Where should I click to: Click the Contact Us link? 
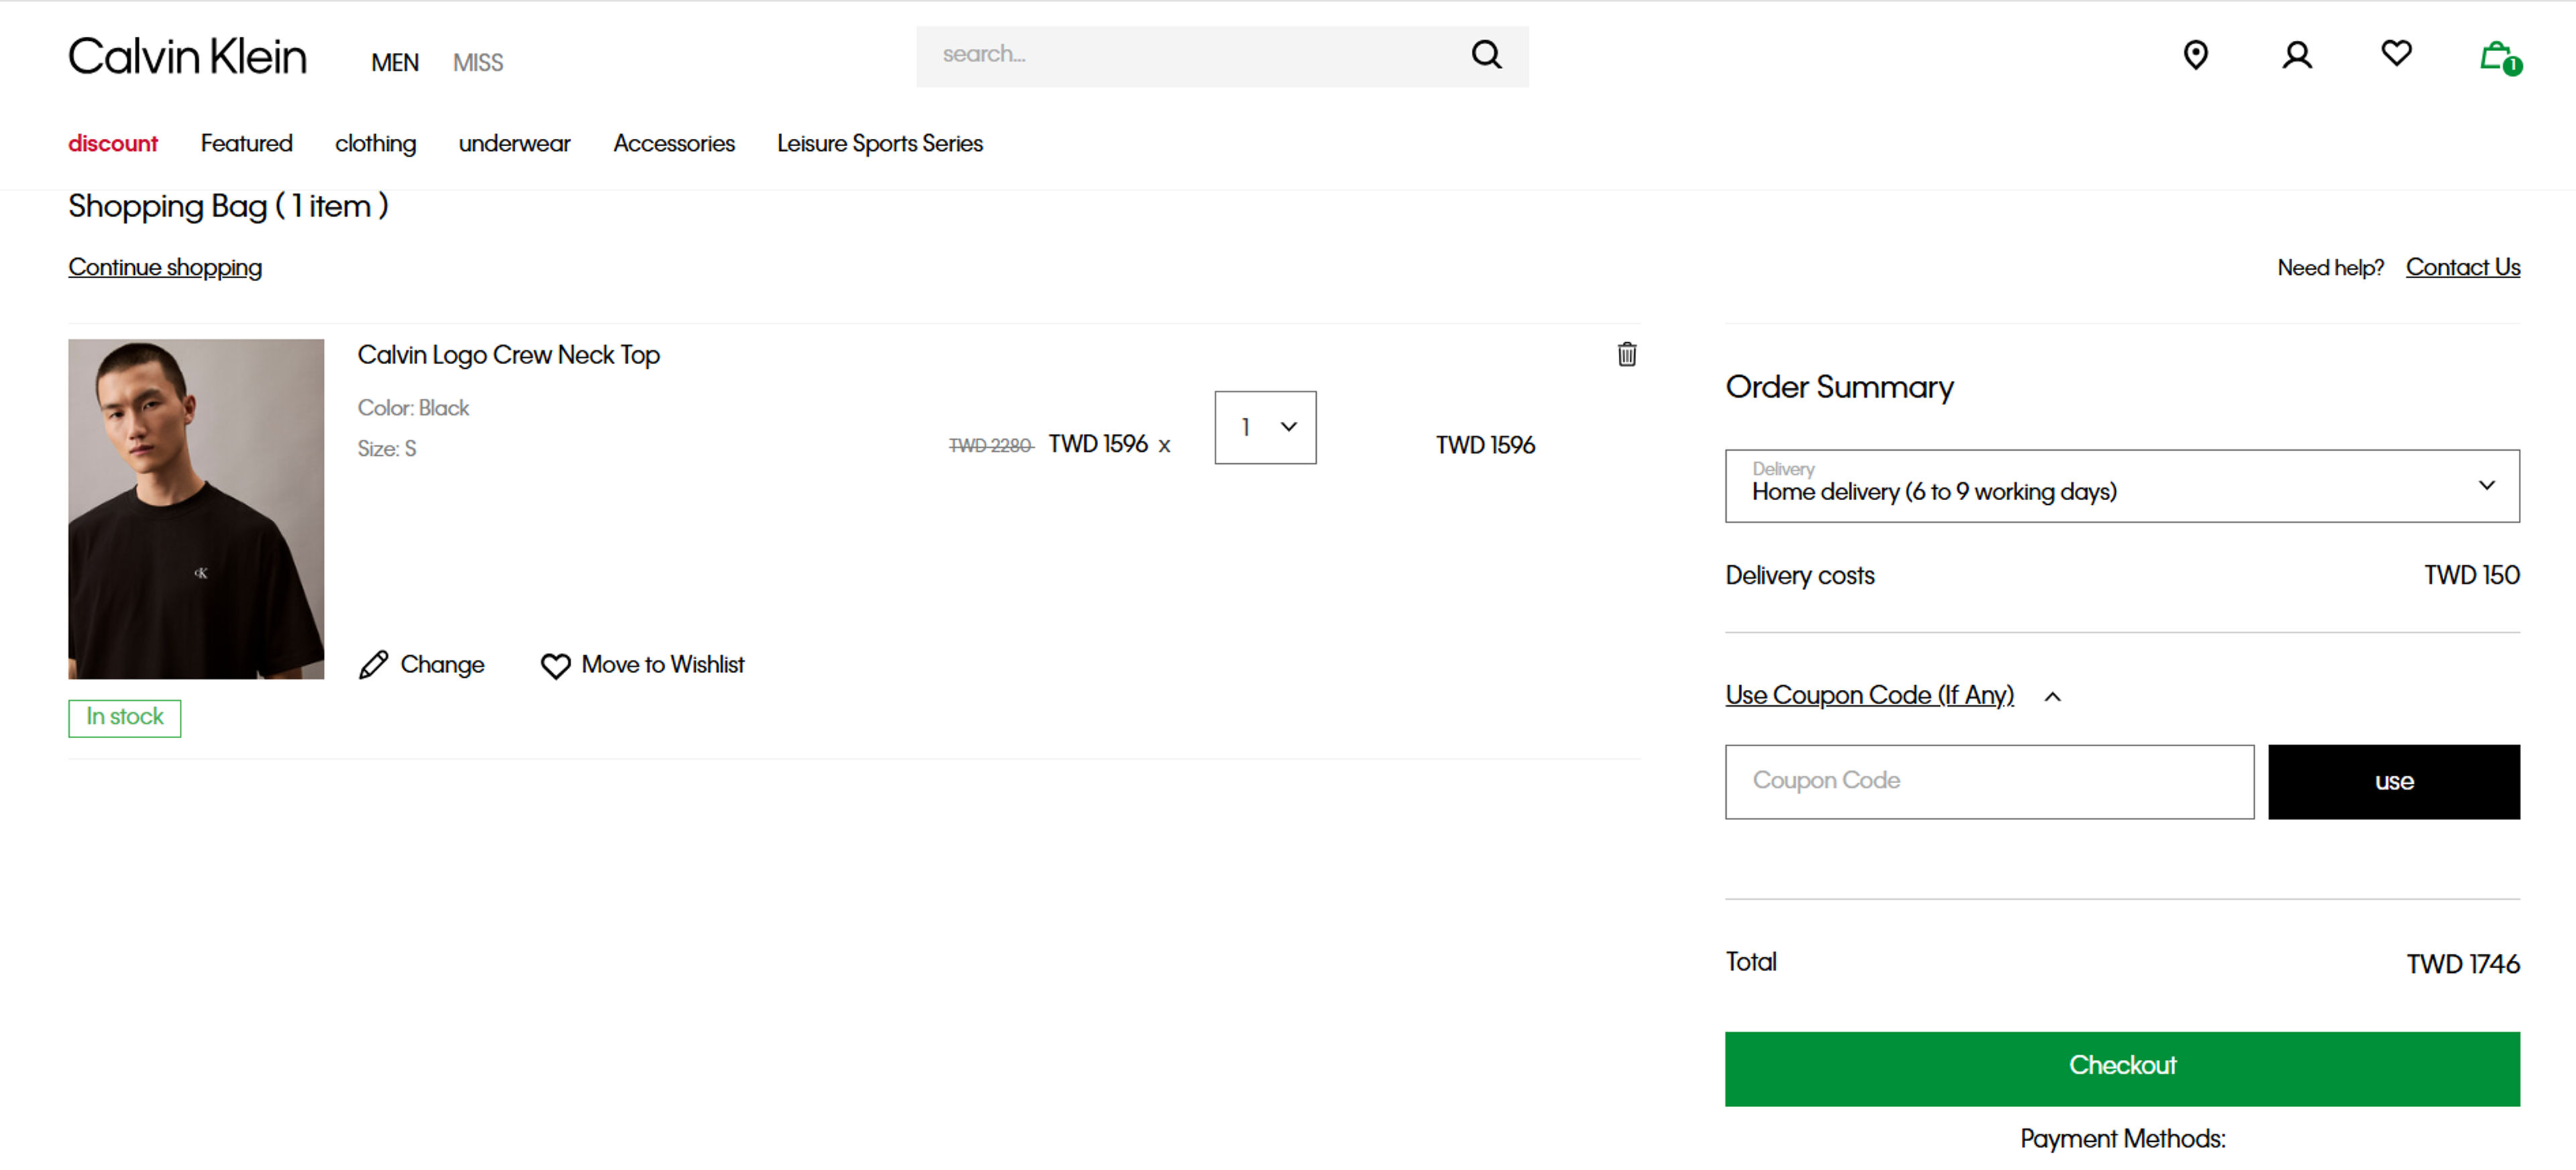(x=2463, y=268)
